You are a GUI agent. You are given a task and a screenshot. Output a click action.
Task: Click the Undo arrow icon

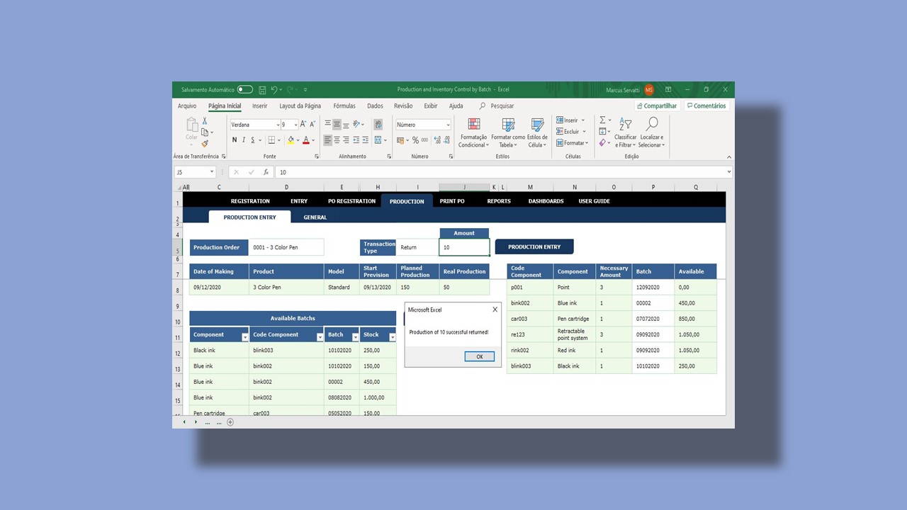click(x=274, y=90)
